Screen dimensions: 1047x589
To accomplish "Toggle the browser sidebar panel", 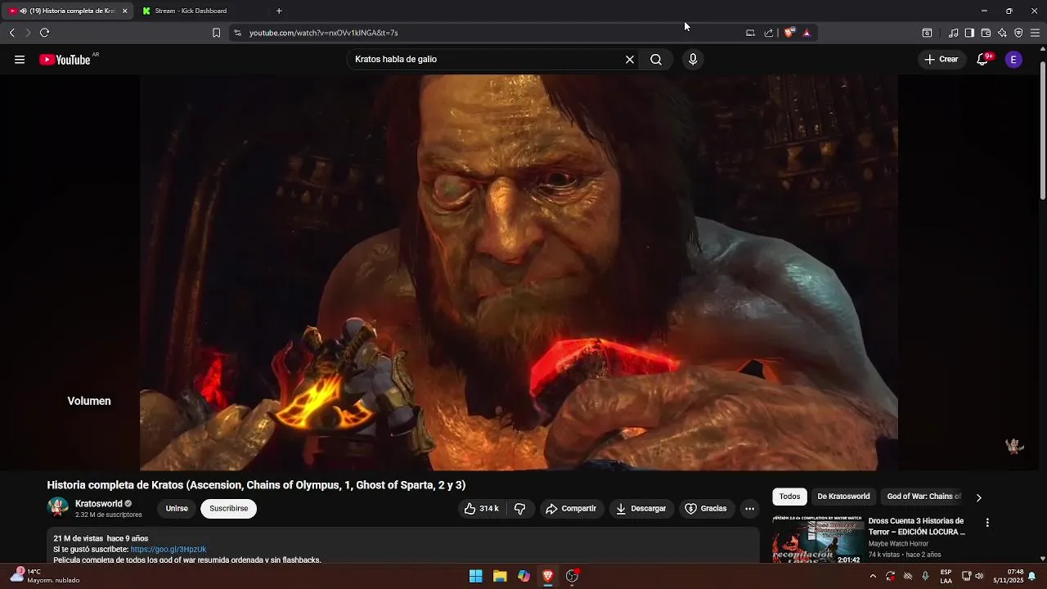I will click(x=969, y=33).
